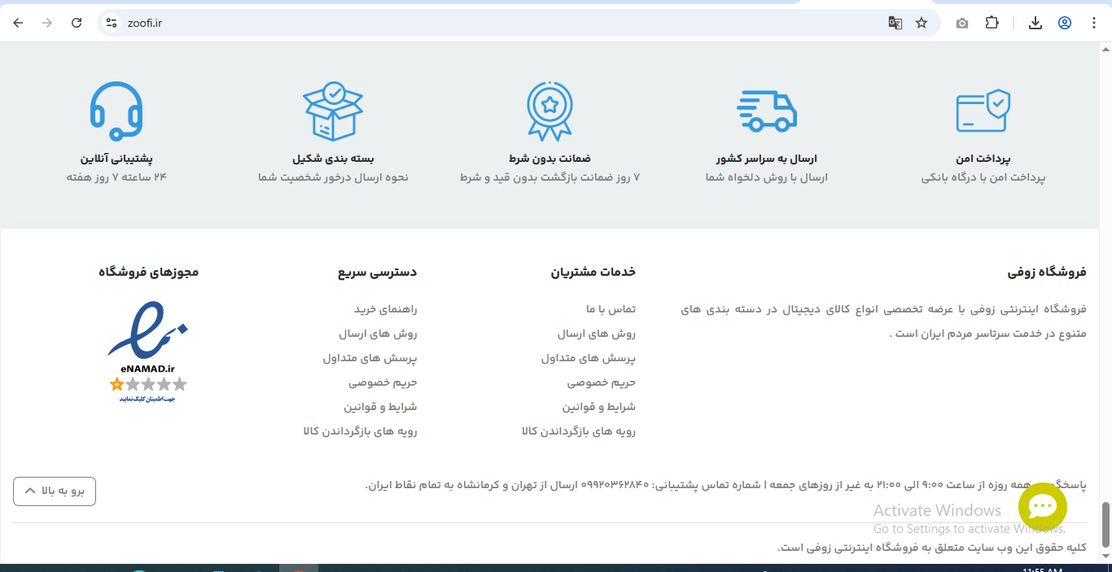Screen dimensions: 1112x572
Task: Open the 'تماس با ما' link
Action: [x=611, y=309]
